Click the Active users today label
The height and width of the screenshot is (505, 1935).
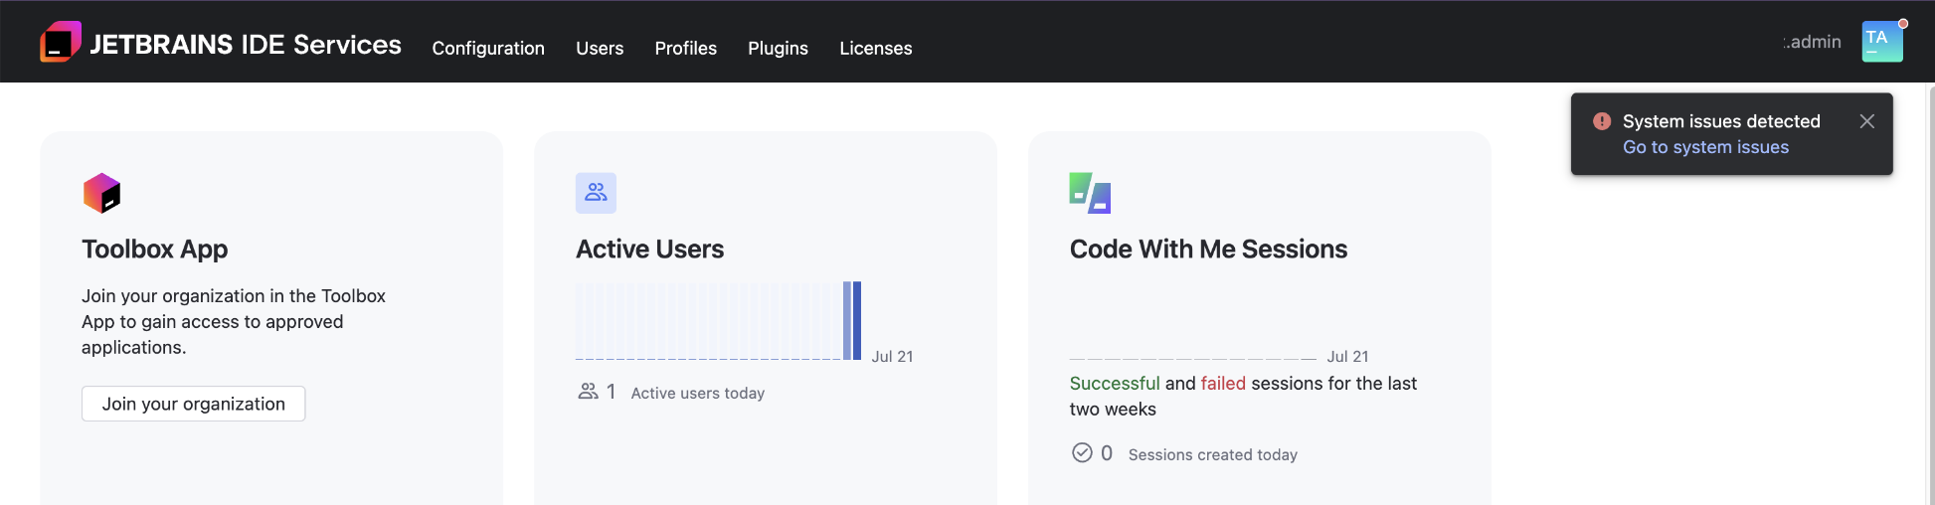(x=697, y=393)
